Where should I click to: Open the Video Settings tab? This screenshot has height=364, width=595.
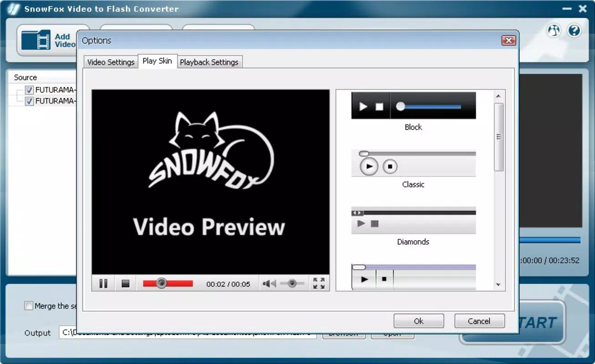click(x=111, y=62)
